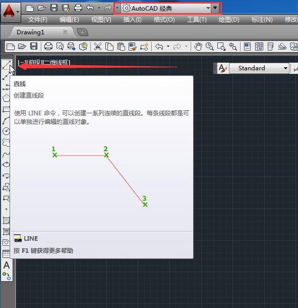Open the 插入(I) menu
Screen dimensions: 298x308
tap(132, 20)
